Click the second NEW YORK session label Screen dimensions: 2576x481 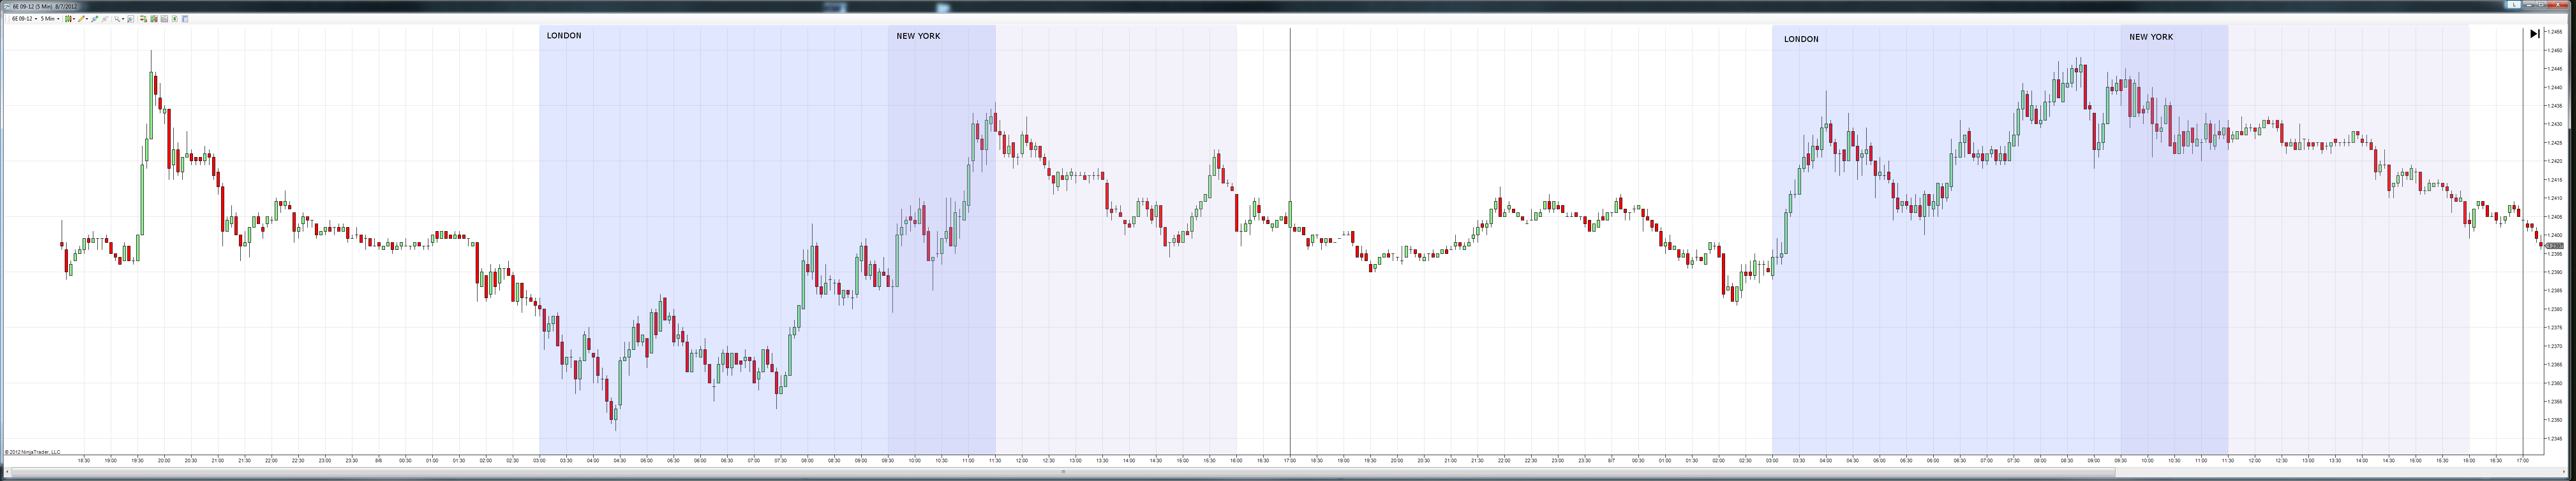click(x=2151, y=37)
